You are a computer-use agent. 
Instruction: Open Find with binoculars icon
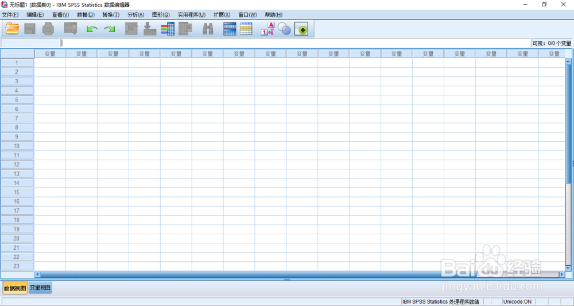coord(208,29)
